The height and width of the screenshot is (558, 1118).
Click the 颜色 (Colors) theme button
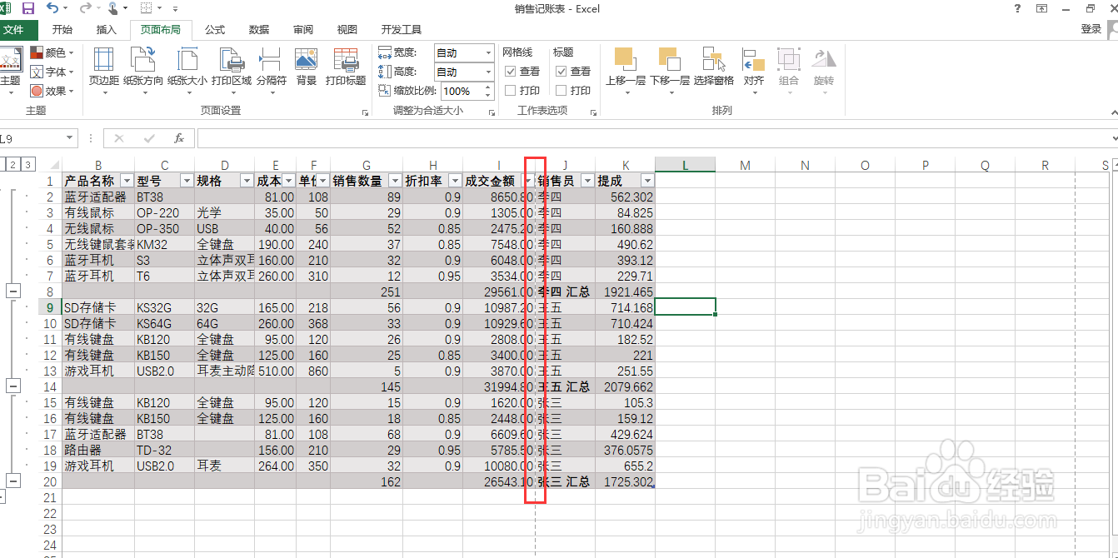pyautogui.click(x=50, y=52)
